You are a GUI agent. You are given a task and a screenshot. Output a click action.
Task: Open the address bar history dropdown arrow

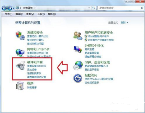[x=89, y=8]
